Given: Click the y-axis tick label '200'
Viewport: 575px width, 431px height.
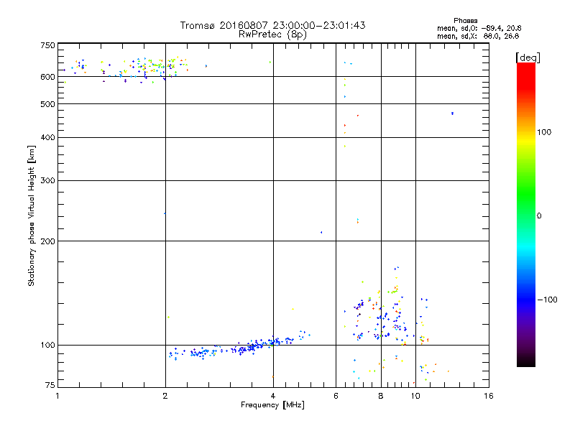Looking at the screenshot, I should click(47, 241).
